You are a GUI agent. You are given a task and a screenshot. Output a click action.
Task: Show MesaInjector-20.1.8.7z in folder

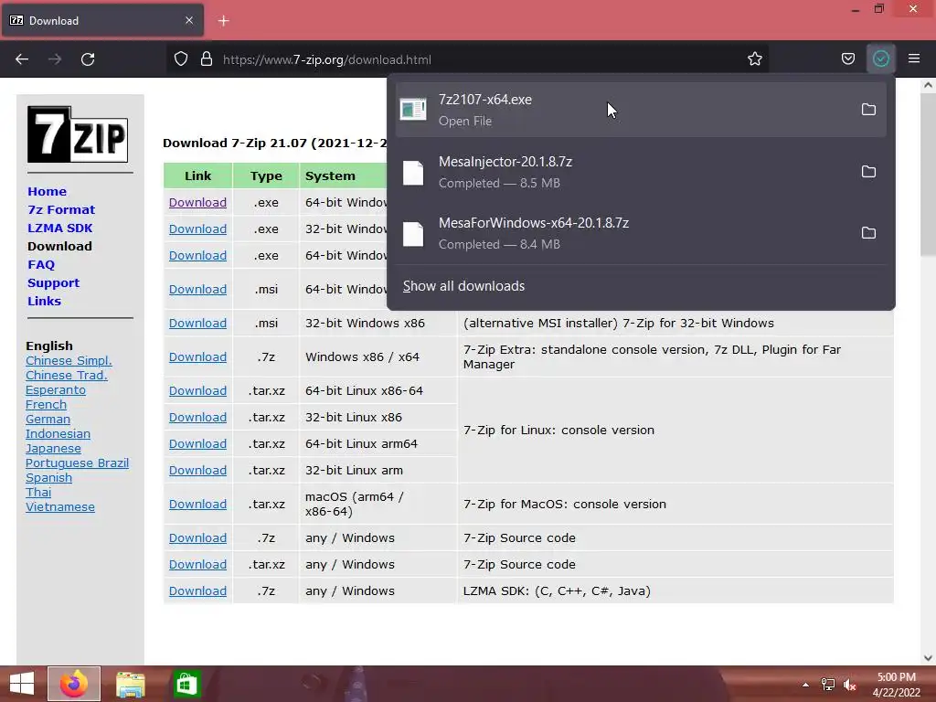868,172
